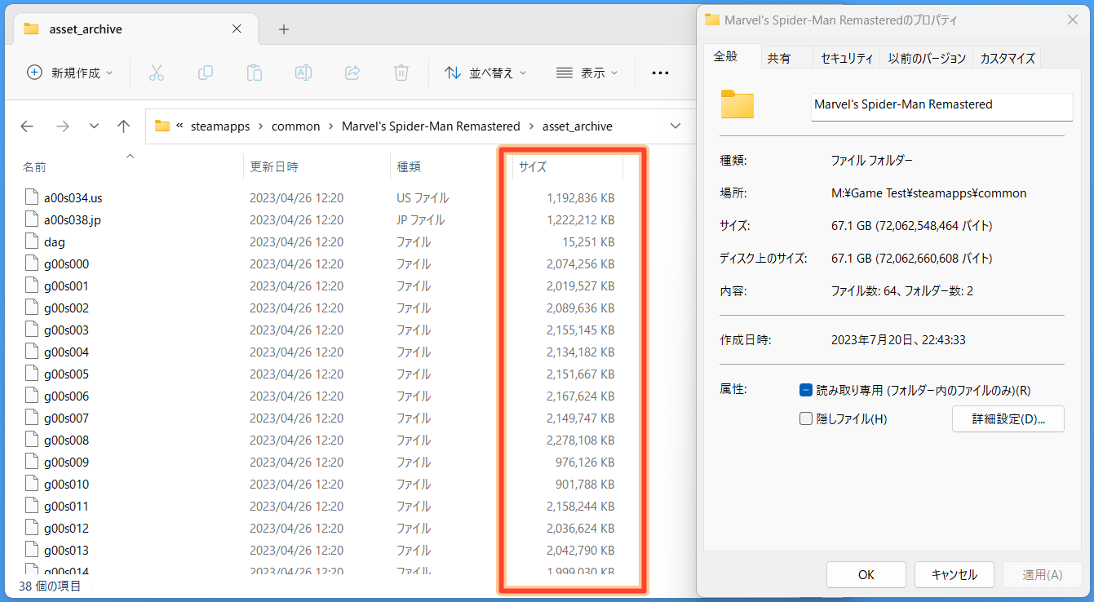Click the 1,192,836 KB size value
The width and height of the screenshot is (1094, 602).
point(580,197)
